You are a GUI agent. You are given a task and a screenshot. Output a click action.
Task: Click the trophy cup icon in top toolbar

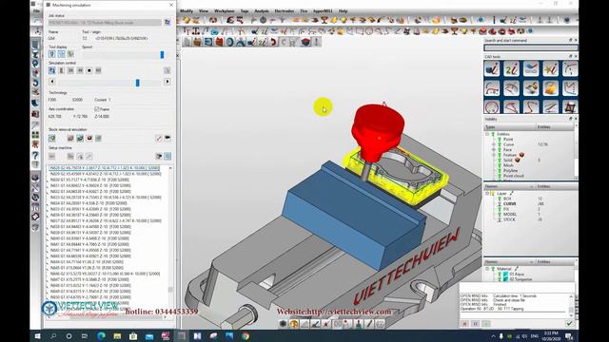coord(324,20)
